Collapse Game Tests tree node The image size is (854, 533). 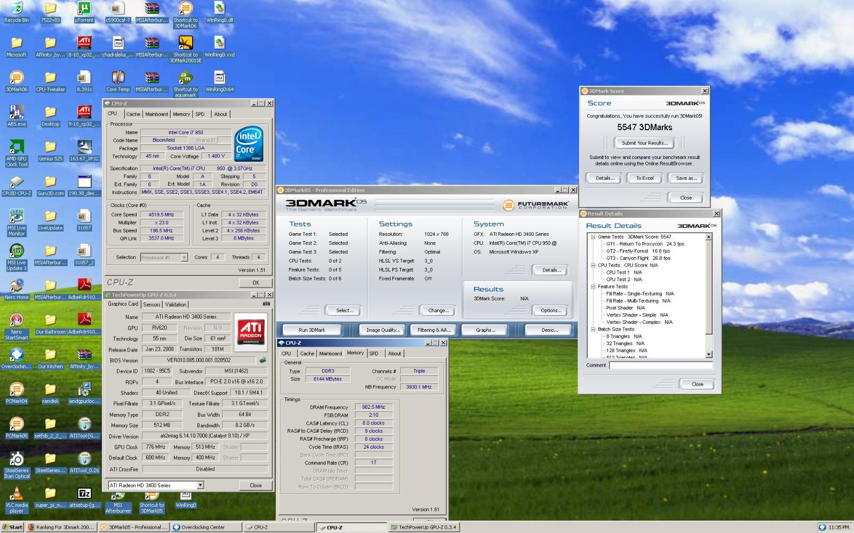pyautogui.click(x=593, y=237)
